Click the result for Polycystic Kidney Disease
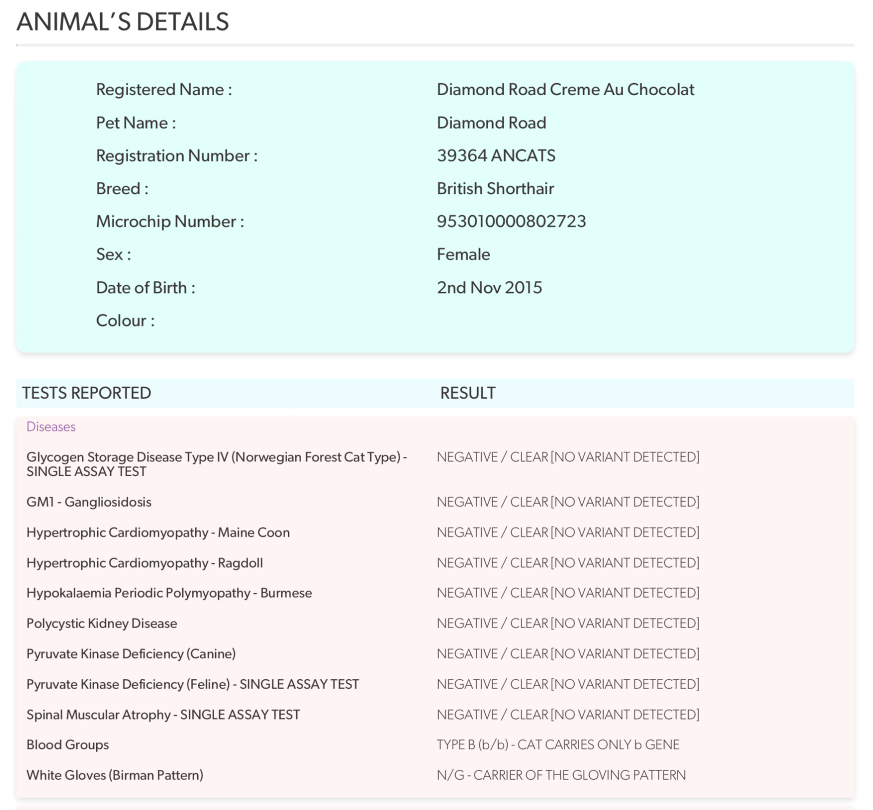The image size is (873, 810). (x=568, y=623)
